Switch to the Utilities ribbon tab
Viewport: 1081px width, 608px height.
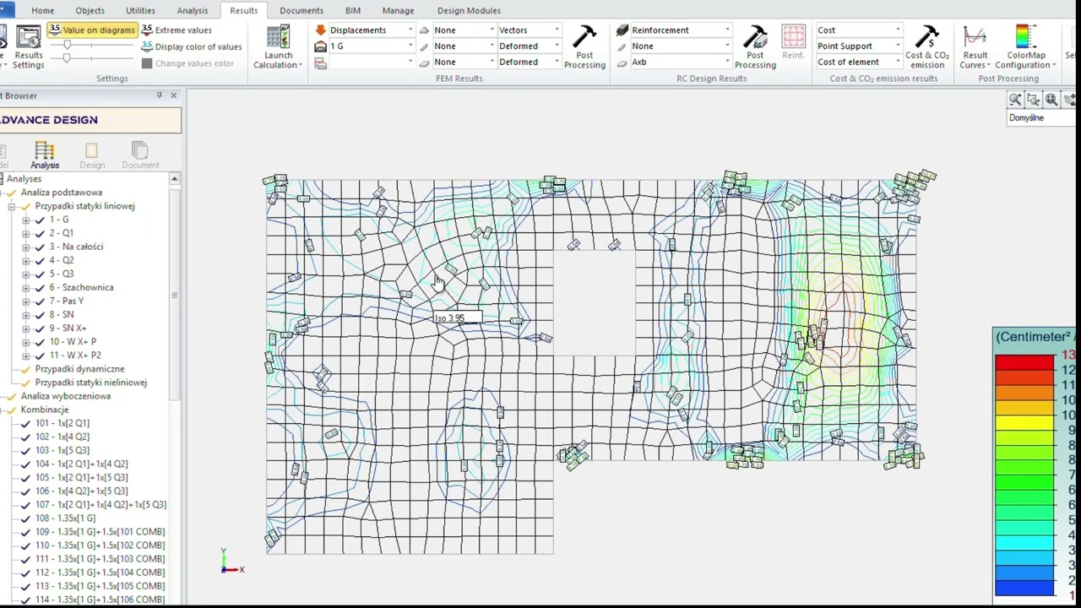pos(140,10)
